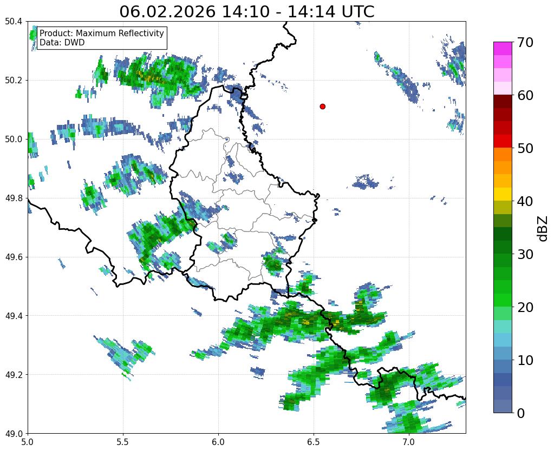Click the latitude axis label 49.8
The image size is (554, 451).
(14, 198)
